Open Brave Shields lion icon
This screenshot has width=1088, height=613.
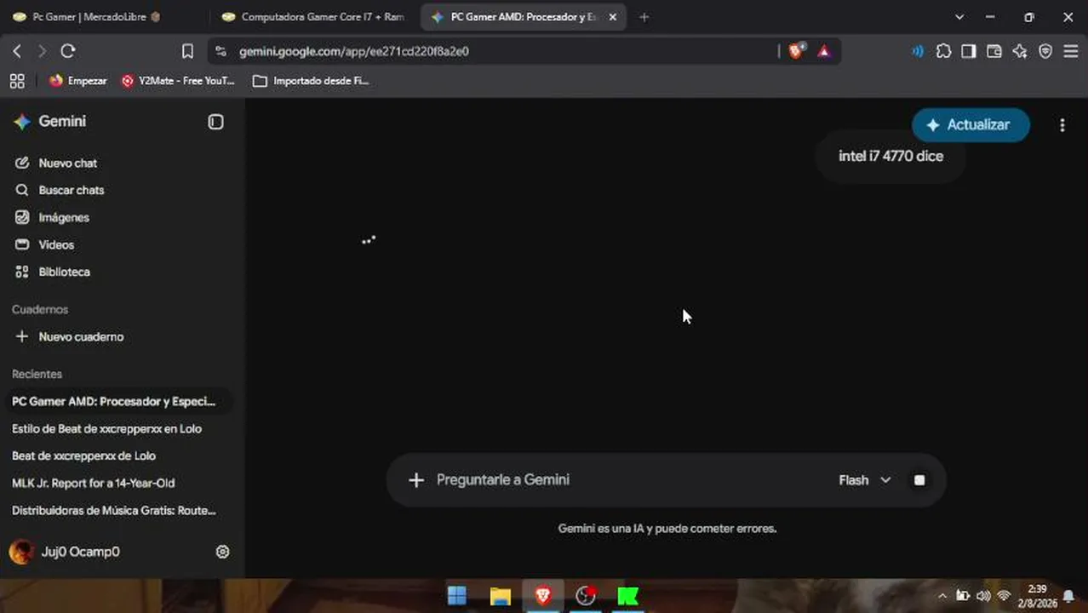point(795,51)
